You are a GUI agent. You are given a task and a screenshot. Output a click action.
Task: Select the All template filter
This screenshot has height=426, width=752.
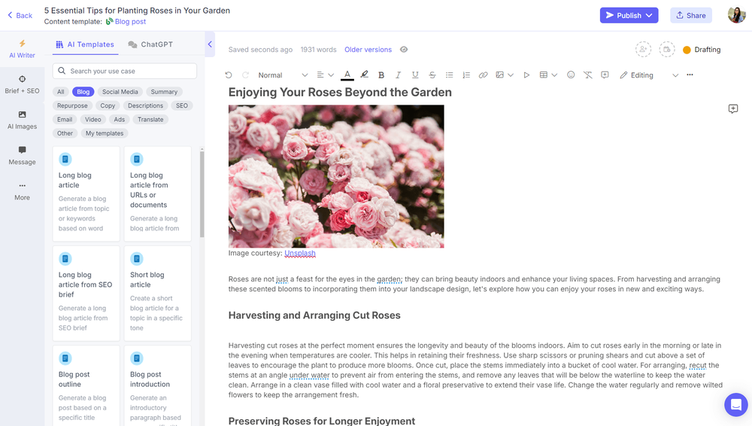(60, 92)
